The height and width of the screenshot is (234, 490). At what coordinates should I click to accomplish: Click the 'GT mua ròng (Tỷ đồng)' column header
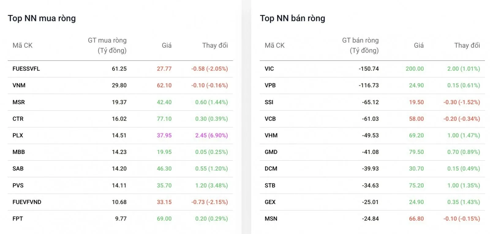pos(107,45)
